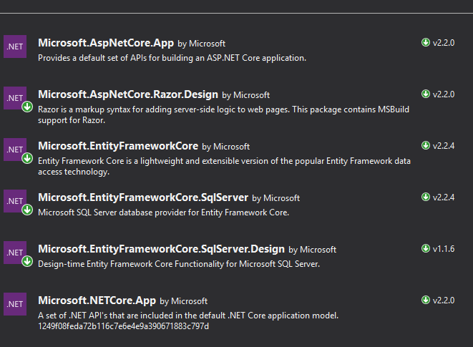The width and height of the screenshot is (473, 347).
Task: Click description 'Razor is a markup syntax'
Action: [x=223, y=114]
